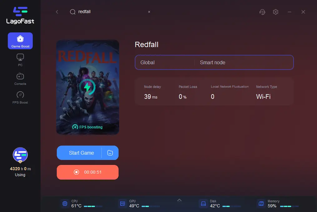Screen dimensions: 317x212
Task: Click the 4320 h 0 m remaining time
Action: [x=20, y=169]
